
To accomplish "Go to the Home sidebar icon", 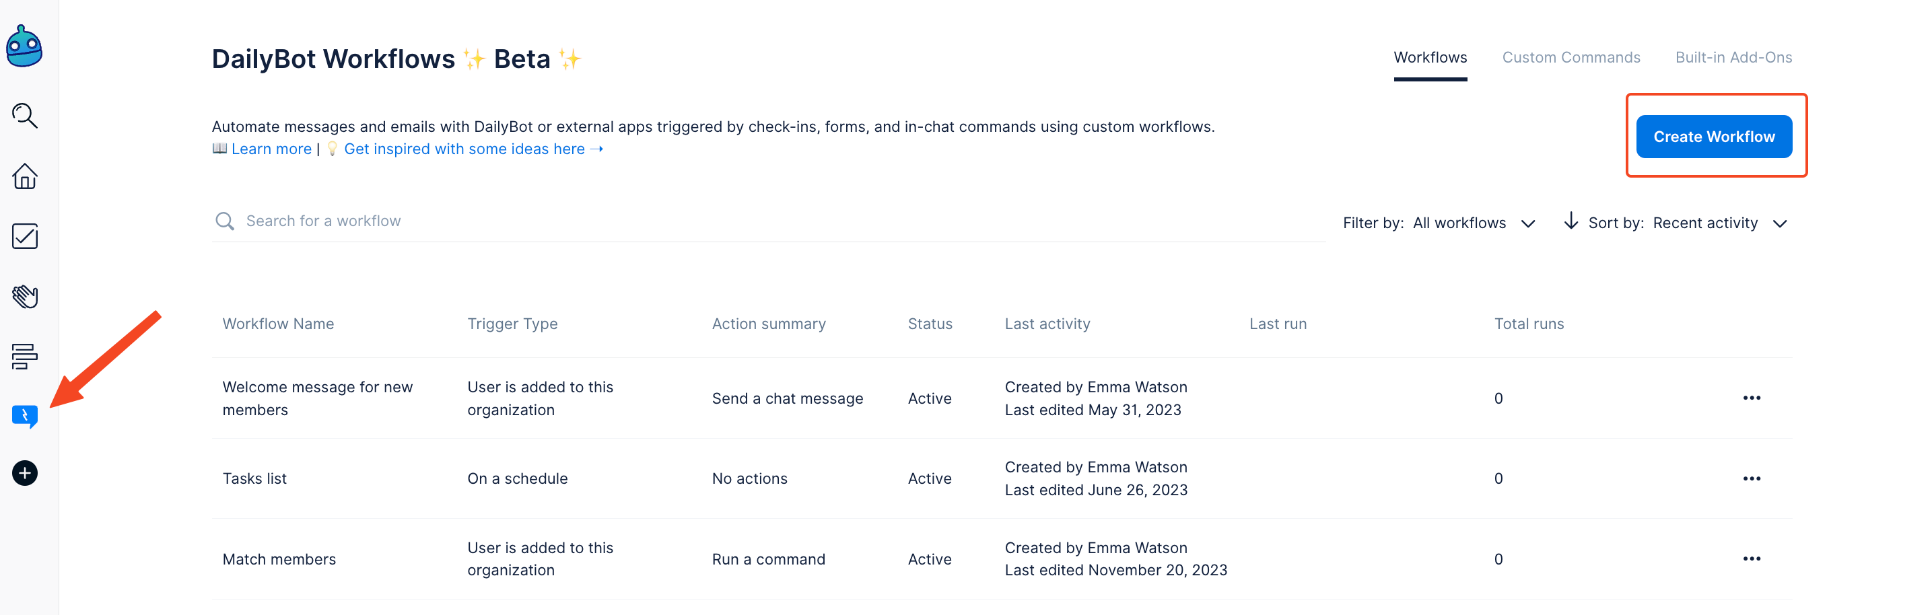I will [25, 176].
